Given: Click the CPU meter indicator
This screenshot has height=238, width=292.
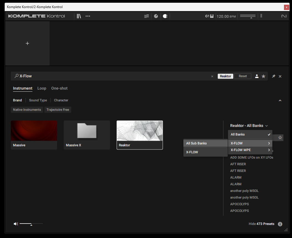Looking at the screenshot, I should pos(261,16).
